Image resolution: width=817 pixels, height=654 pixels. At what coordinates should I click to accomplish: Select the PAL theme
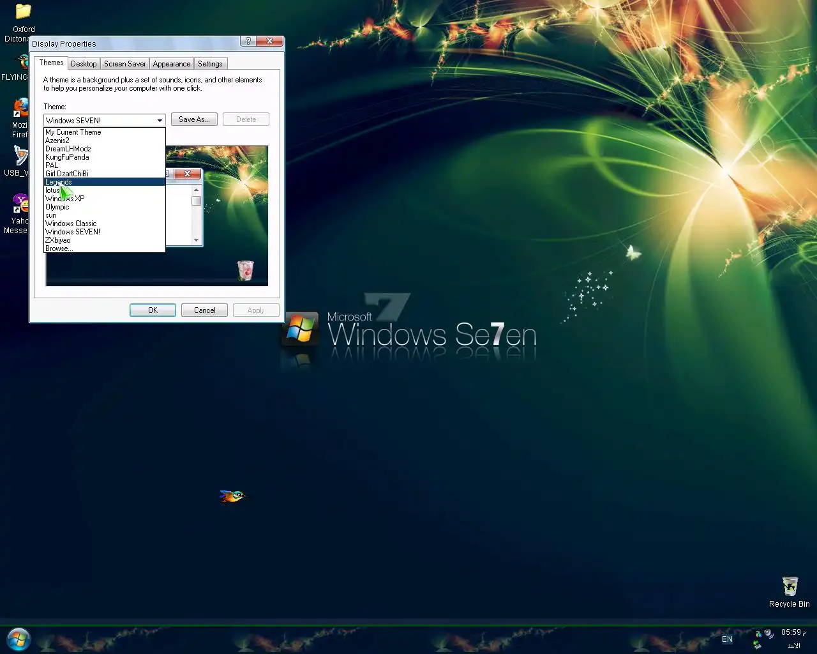pos(105,165)
